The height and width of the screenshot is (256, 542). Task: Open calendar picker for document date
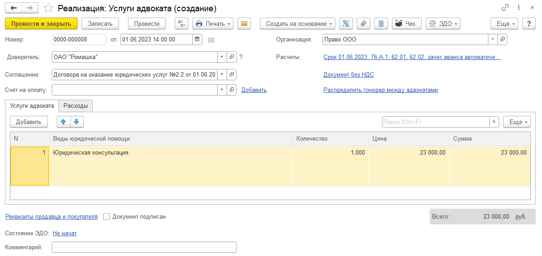197,40
